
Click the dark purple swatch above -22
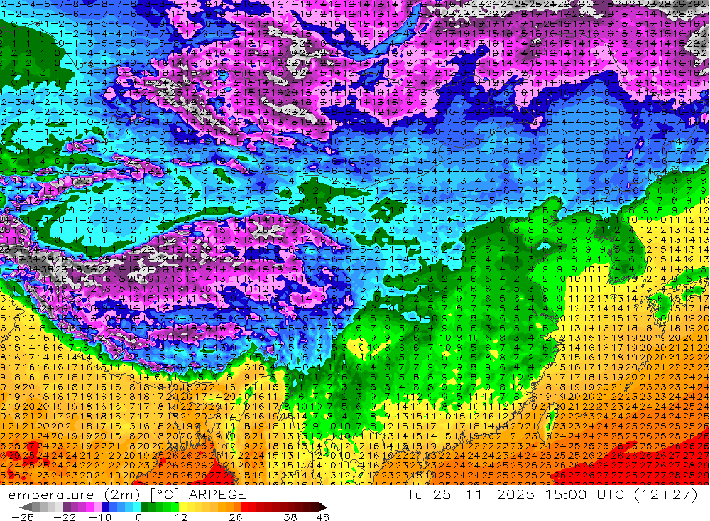click(67, 507)
